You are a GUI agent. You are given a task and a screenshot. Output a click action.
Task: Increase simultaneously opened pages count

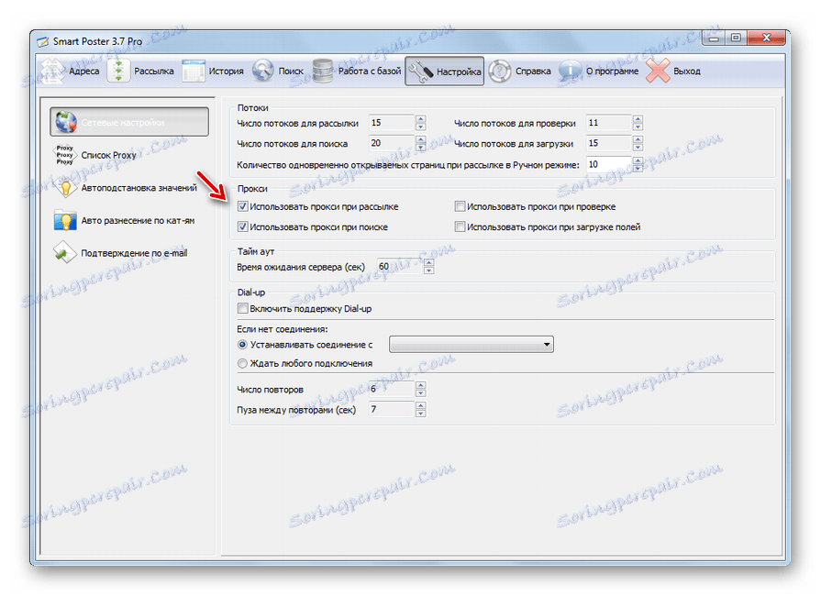(638, 160)
